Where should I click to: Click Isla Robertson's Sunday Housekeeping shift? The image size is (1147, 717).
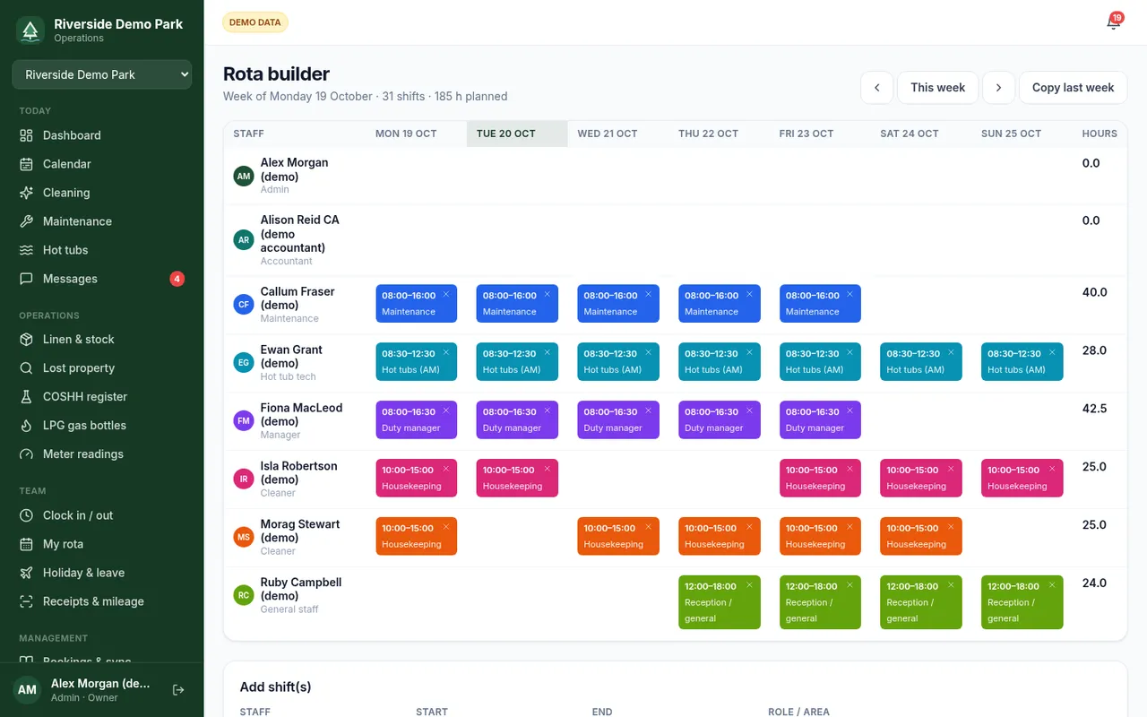tap(1022, 479)
